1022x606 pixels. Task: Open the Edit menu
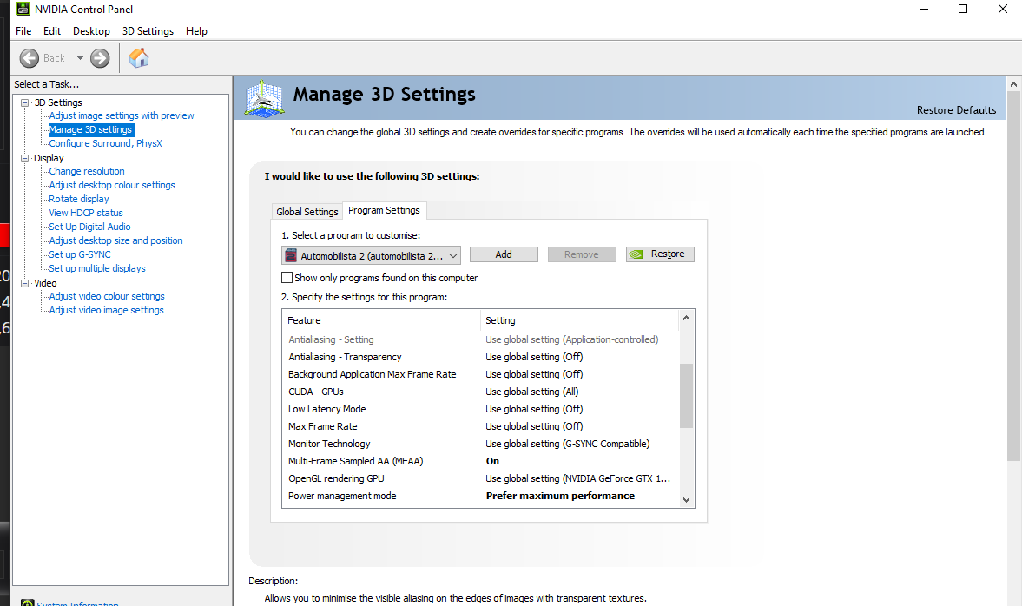tap(52, 31)
